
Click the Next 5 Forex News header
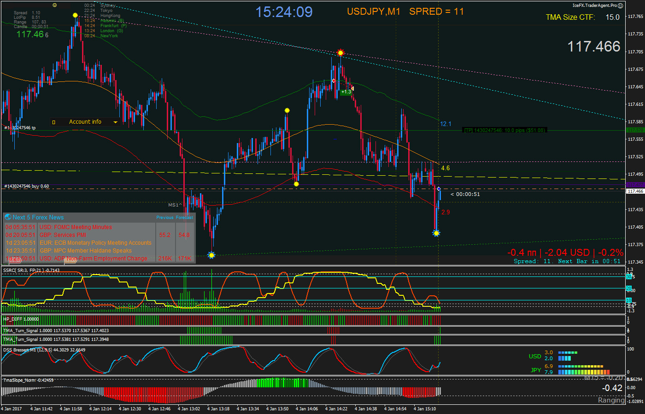(x=38, y=217)
